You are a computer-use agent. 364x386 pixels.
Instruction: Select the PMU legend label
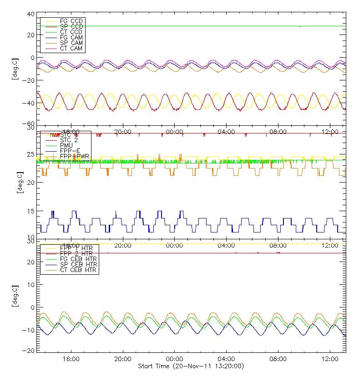click(x=66, y=145)
